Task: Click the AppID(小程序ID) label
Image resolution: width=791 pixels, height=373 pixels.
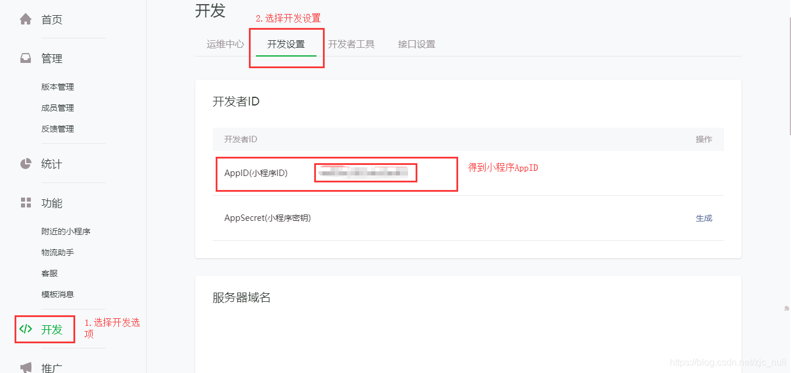Action: (256, 173)
